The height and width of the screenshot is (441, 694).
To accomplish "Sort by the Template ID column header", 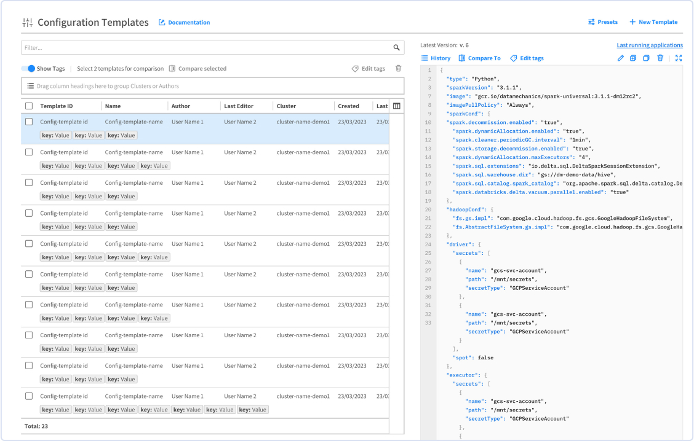I will [56, 106].
